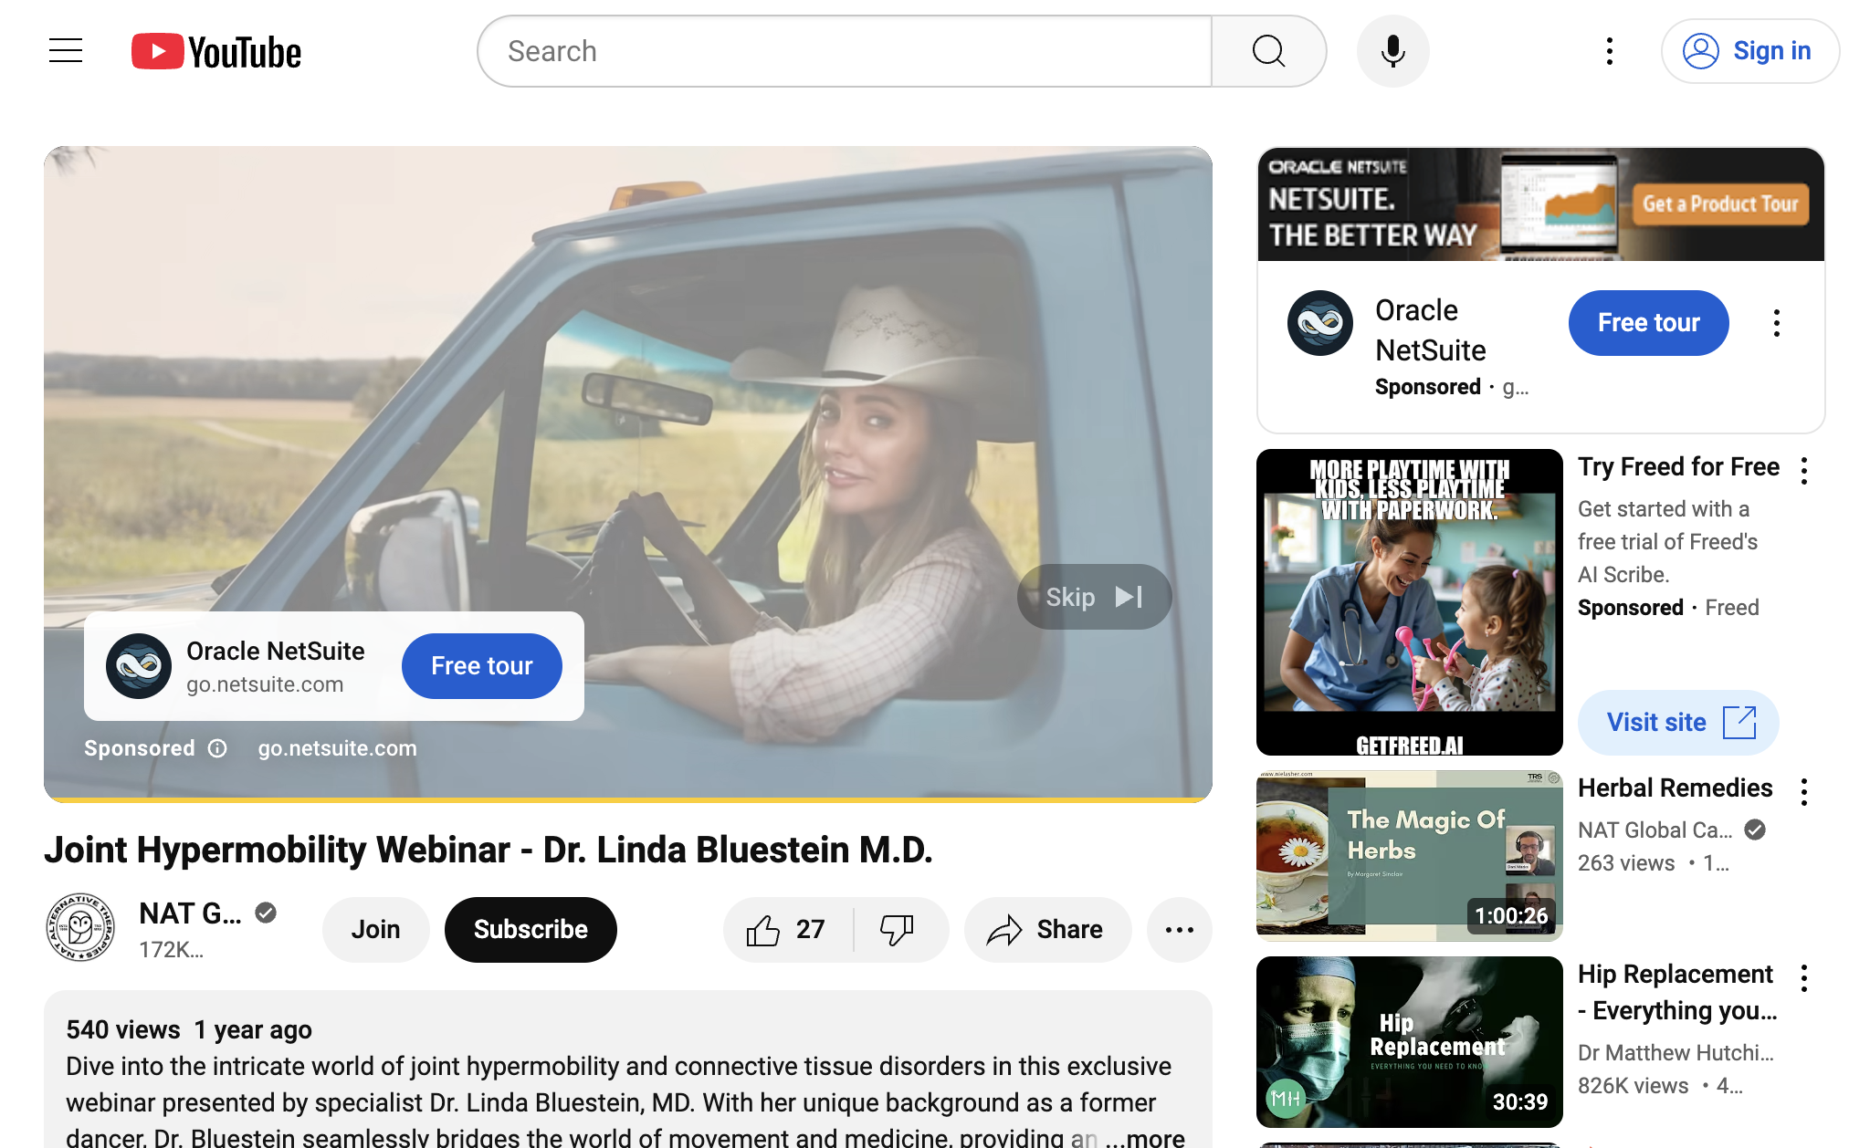Skip the video ad
This screenshot has height=1148, width=1870.
(1094, 597)
